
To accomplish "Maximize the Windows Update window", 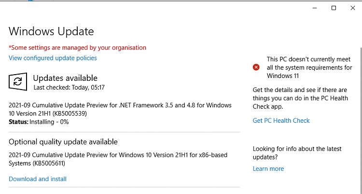I will coord(334,8).
